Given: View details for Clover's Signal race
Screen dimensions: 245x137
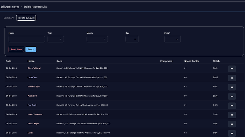Looking at the screenshot, I should pyautogui.click(x=232, y=69).
